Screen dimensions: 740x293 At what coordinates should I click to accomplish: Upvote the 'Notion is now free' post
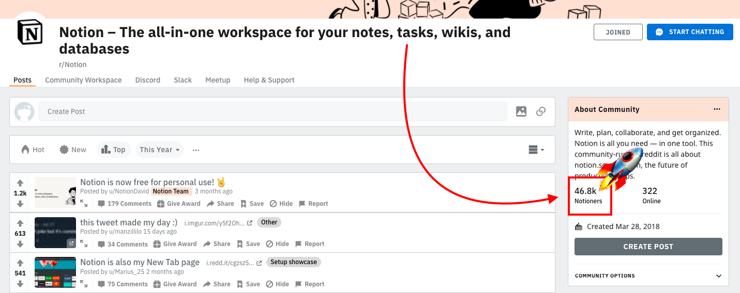20,183
